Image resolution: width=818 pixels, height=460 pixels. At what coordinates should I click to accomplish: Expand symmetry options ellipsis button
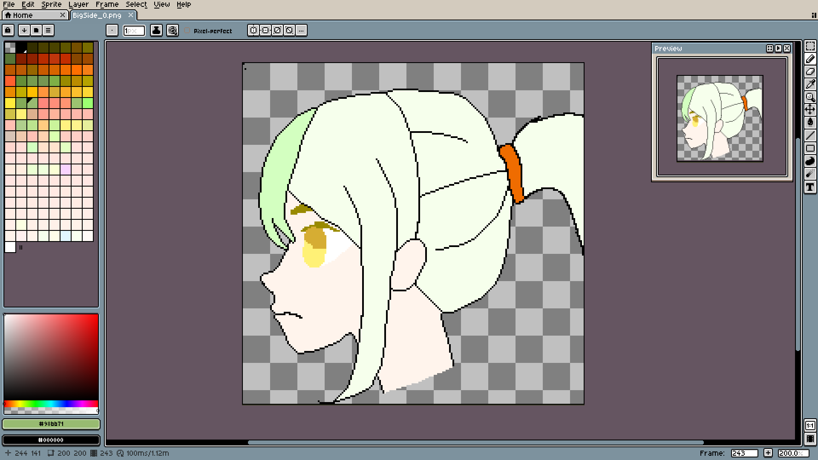click(x=301, y=30)
